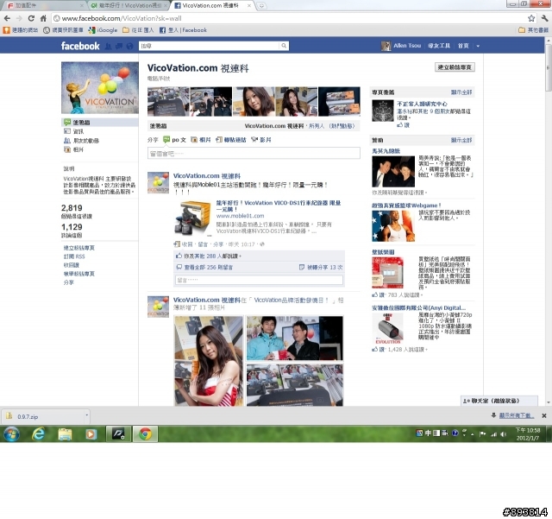Bookmark page with the star icon
The width and height of the screenshot is (552, 519).
tap(531, 18)
